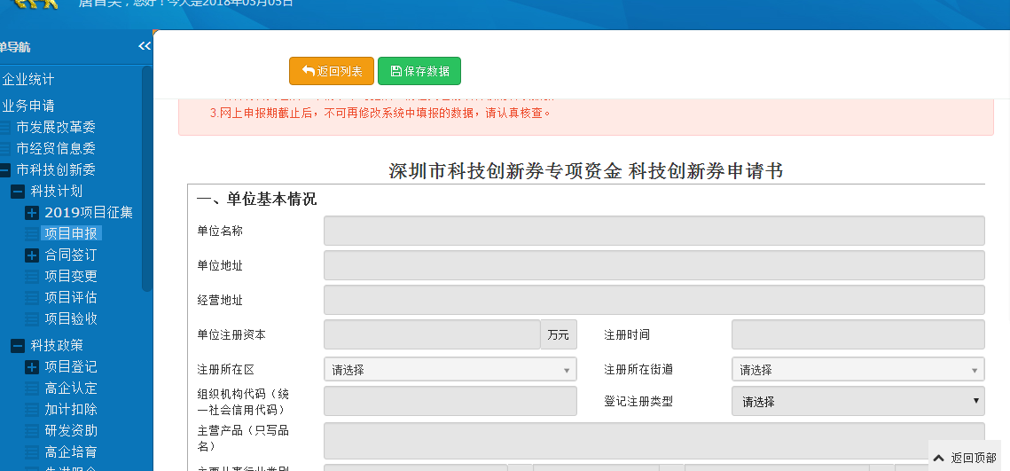
Task: Select 市经贸信息委 in the sidebar
Action: 56,149
